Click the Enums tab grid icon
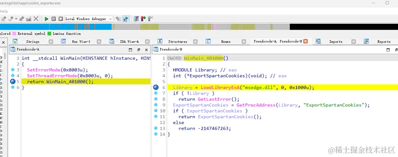 tap(208, 42)
